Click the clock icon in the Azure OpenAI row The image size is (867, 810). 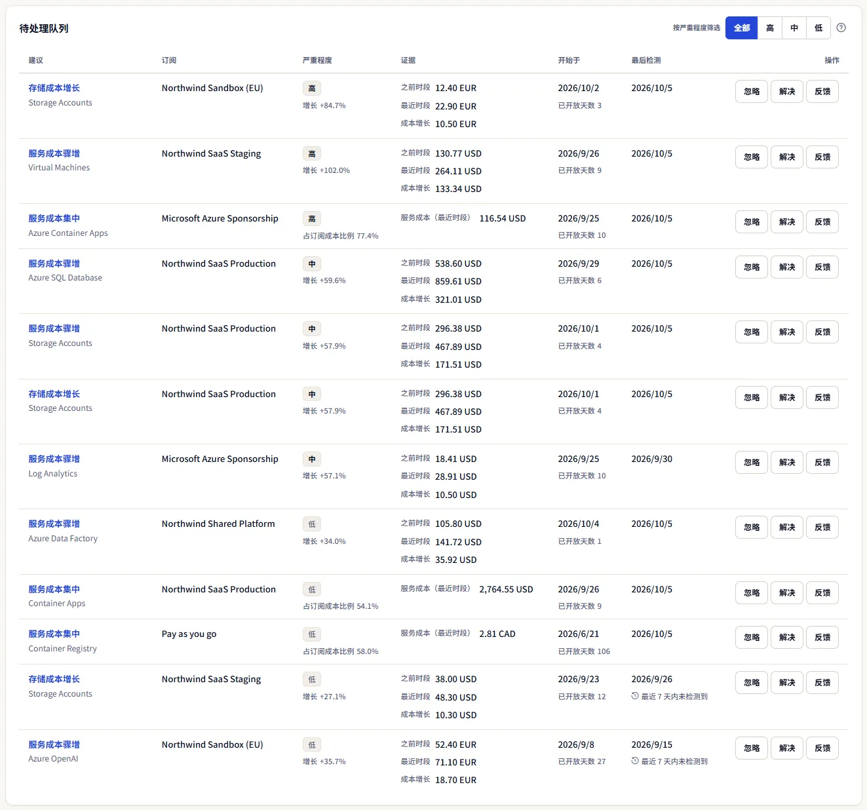click(635, 761)
